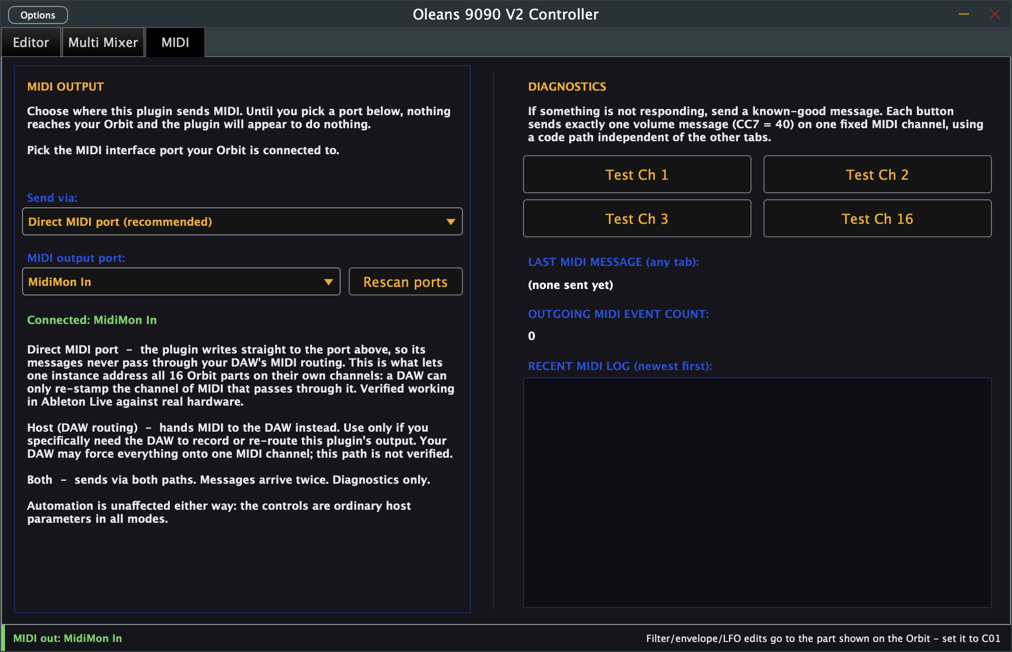Viewport: 1012px width, 652px height.
Task: Open the MIDI output port dropdown
Action: point(181,281)
